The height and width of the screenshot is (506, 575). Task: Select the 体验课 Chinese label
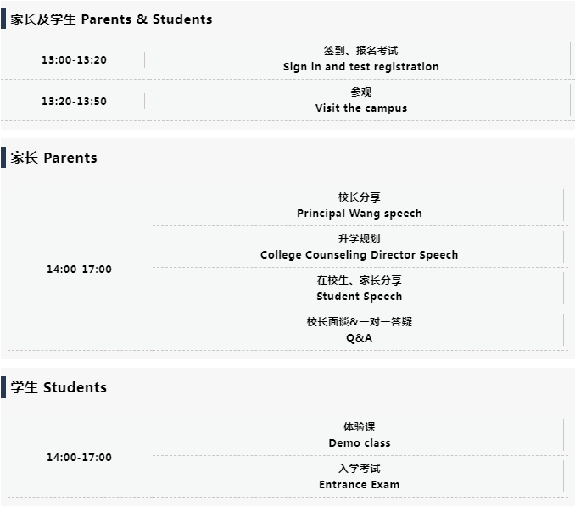(x=360, y=427)
